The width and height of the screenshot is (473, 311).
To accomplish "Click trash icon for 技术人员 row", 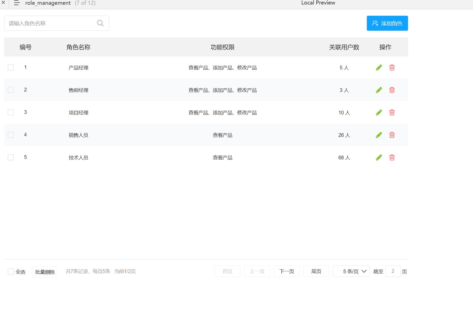I will point(392,157).
